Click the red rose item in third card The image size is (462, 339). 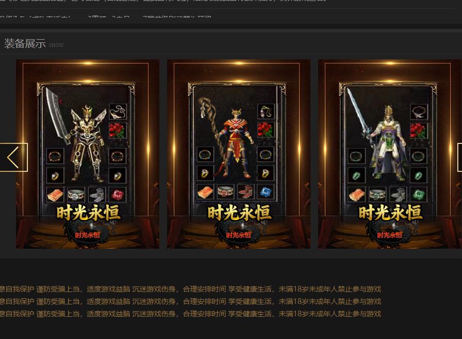pyautogui.click(x=418, y=130)
